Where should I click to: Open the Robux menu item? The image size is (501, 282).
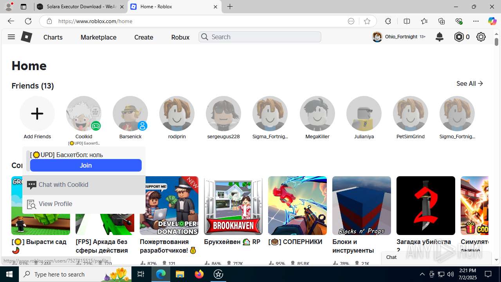180,37
